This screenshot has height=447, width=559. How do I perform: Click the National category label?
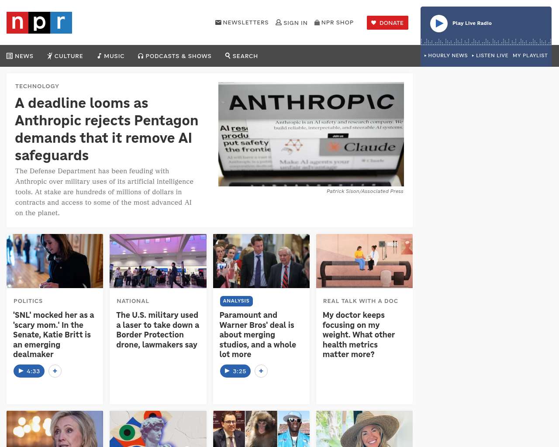coord(133,301)
